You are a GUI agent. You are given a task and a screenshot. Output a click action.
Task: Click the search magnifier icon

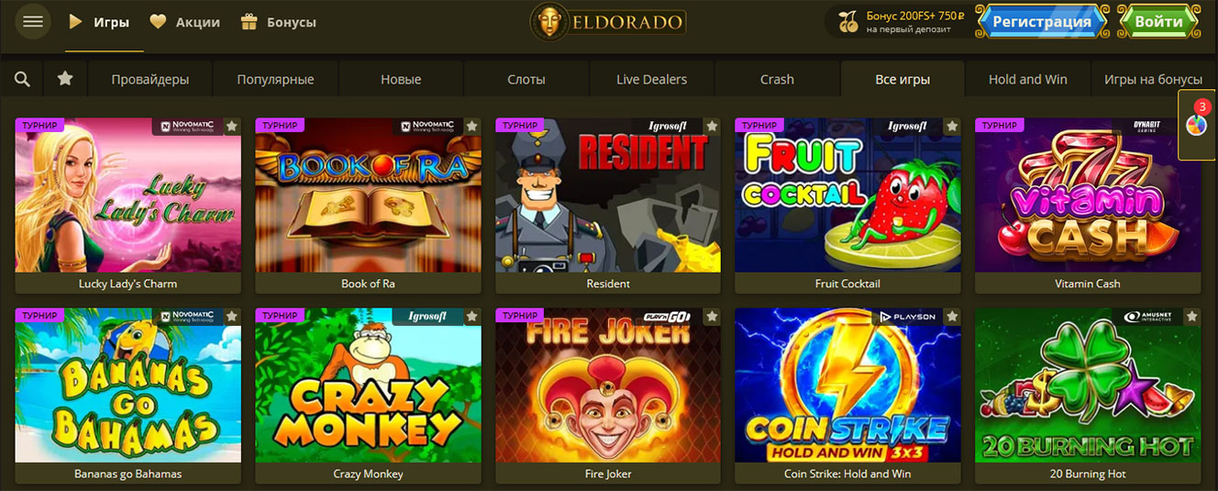point(23,80)
